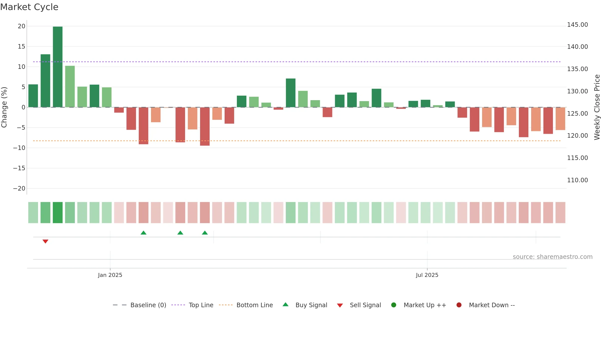Click the −20 tick label on the left axis
Viewport: 601px width, 338px height.
pyautogui.click(x=19, y=189)
